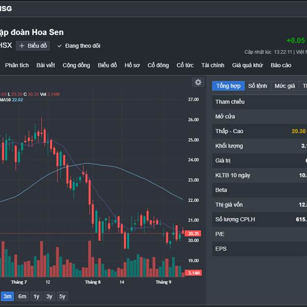Image resolution: width=307 pixels, height=307 pixels.
Task: Click the Mở cửa row
Action: [x=259, y=117]
